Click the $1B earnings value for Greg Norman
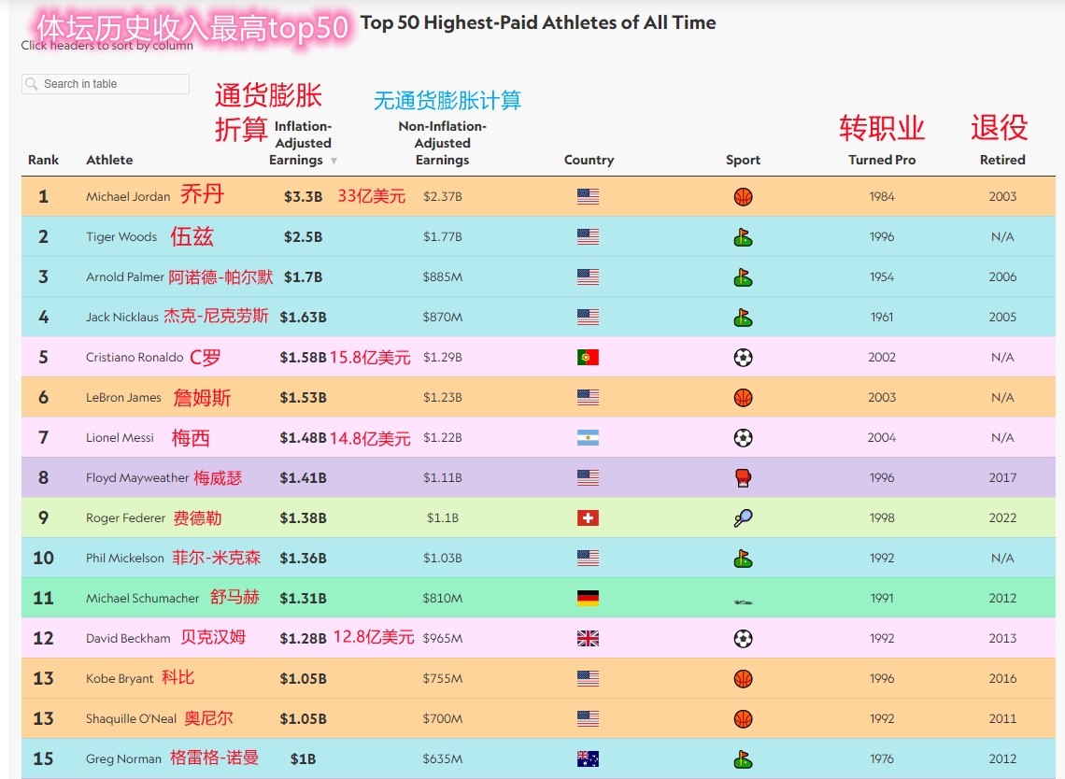Screen dimensions: 1065x779 (303, 758)
